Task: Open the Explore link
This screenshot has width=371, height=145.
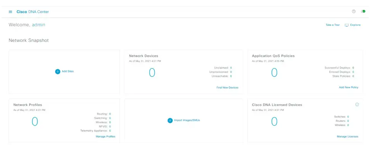Action: pyautogui.click(x=355, y=25)
